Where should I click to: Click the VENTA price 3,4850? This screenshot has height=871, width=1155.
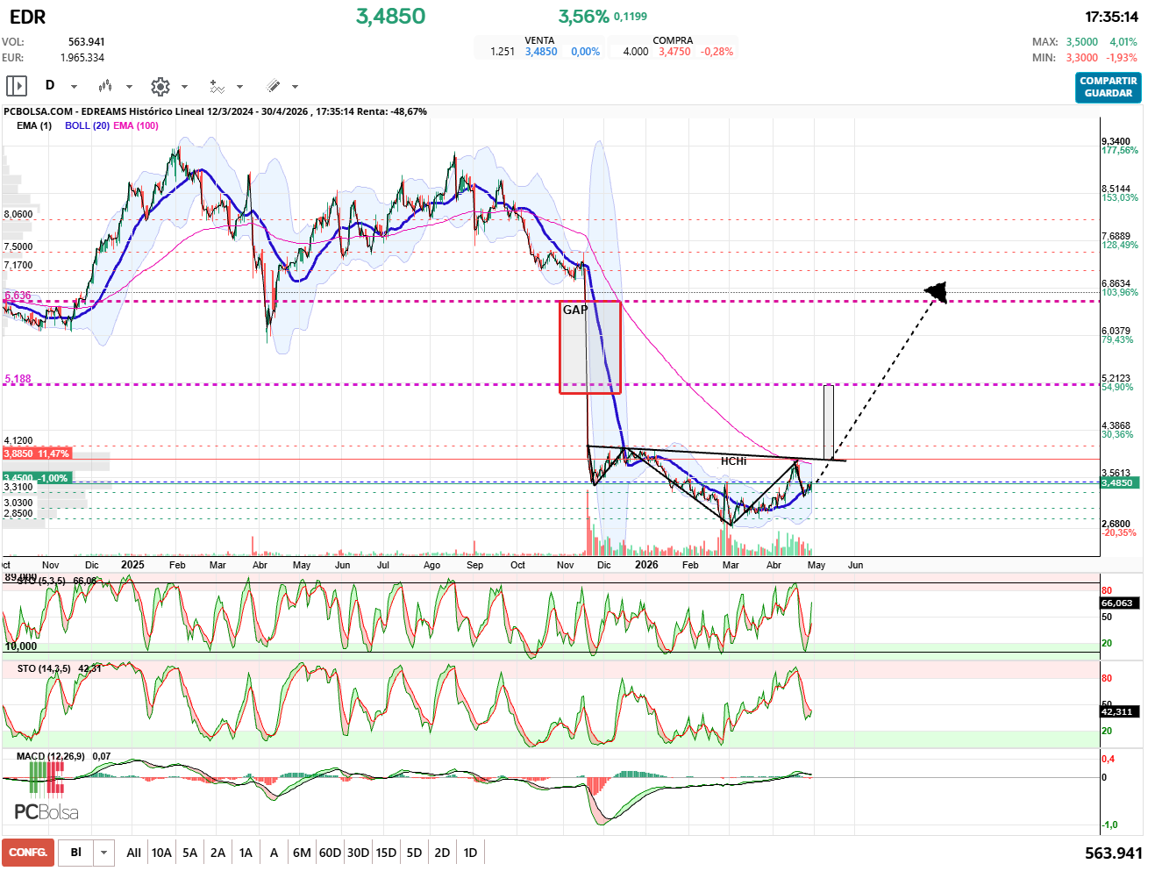point(541,52)
